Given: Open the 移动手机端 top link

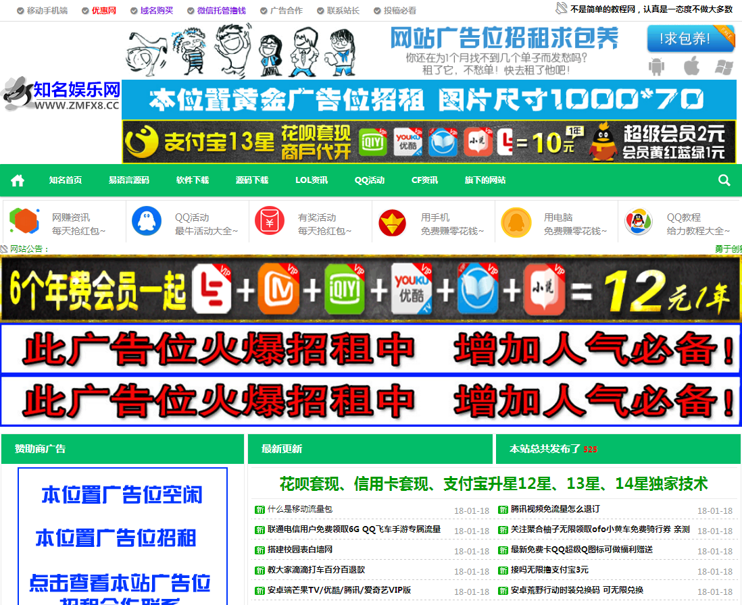Looking at the screenshot, I should click(x=47, y=10).
